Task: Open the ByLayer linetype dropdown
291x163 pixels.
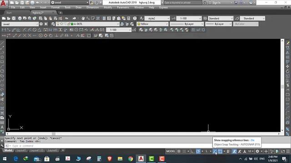Action: click(187, 24)
